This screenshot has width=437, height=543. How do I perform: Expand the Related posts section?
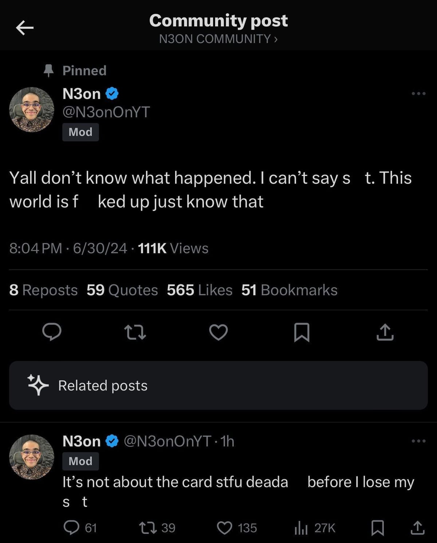coord(219,385)
